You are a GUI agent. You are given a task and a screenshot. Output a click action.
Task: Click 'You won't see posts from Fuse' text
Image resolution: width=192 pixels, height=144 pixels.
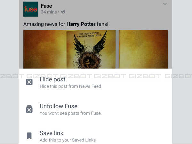(x=71, y=113)
